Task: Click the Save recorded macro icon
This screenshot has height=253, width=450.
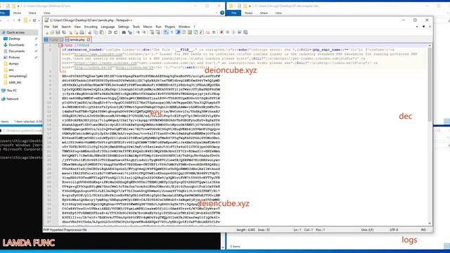Action: pyautogui.click(x=245, y=32)
